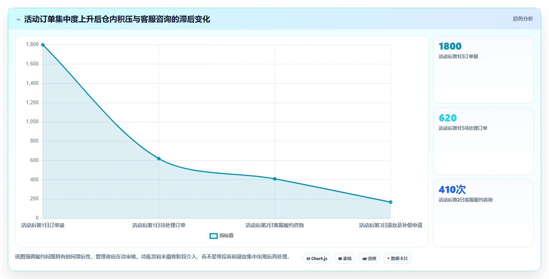Click the 620 value in the second card
This screenshot has height=279, width=549.
[447, 118]
